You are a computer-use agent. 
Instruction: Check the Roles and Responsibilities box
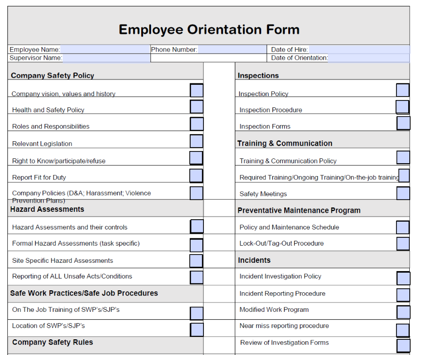pos(197,124)
